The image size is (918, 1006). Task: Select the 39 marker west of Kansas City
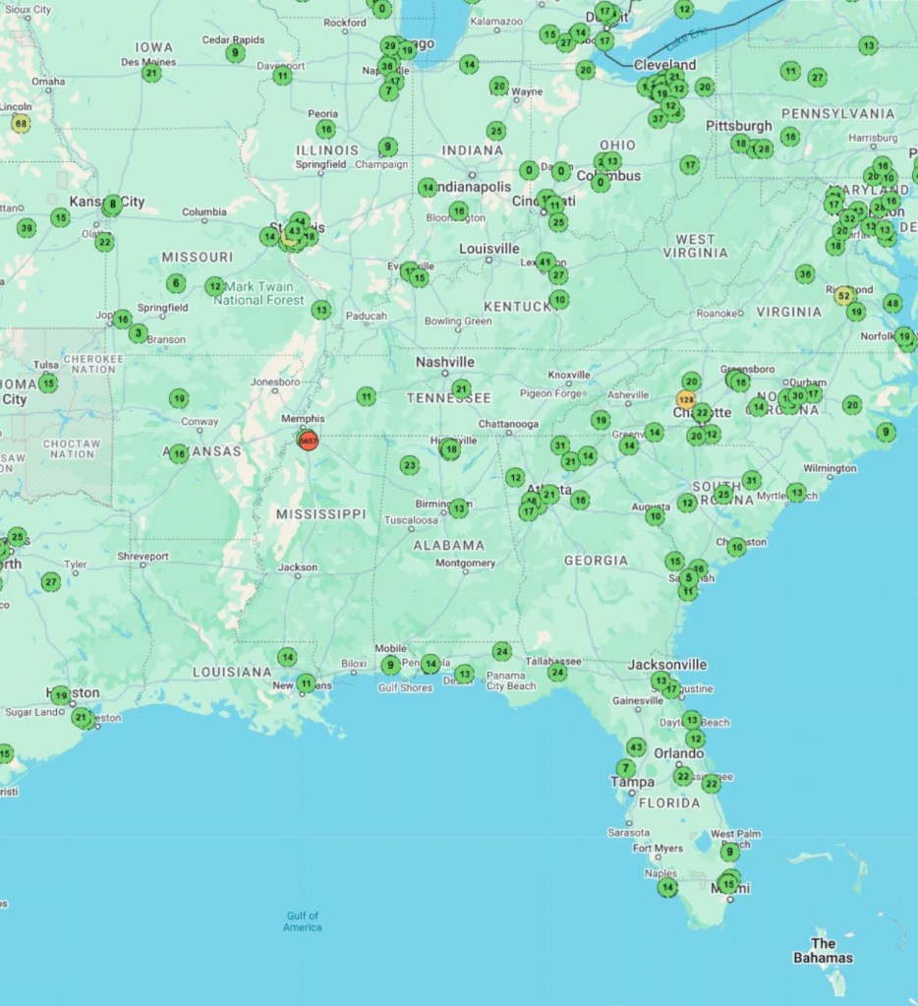coord(27,228)
